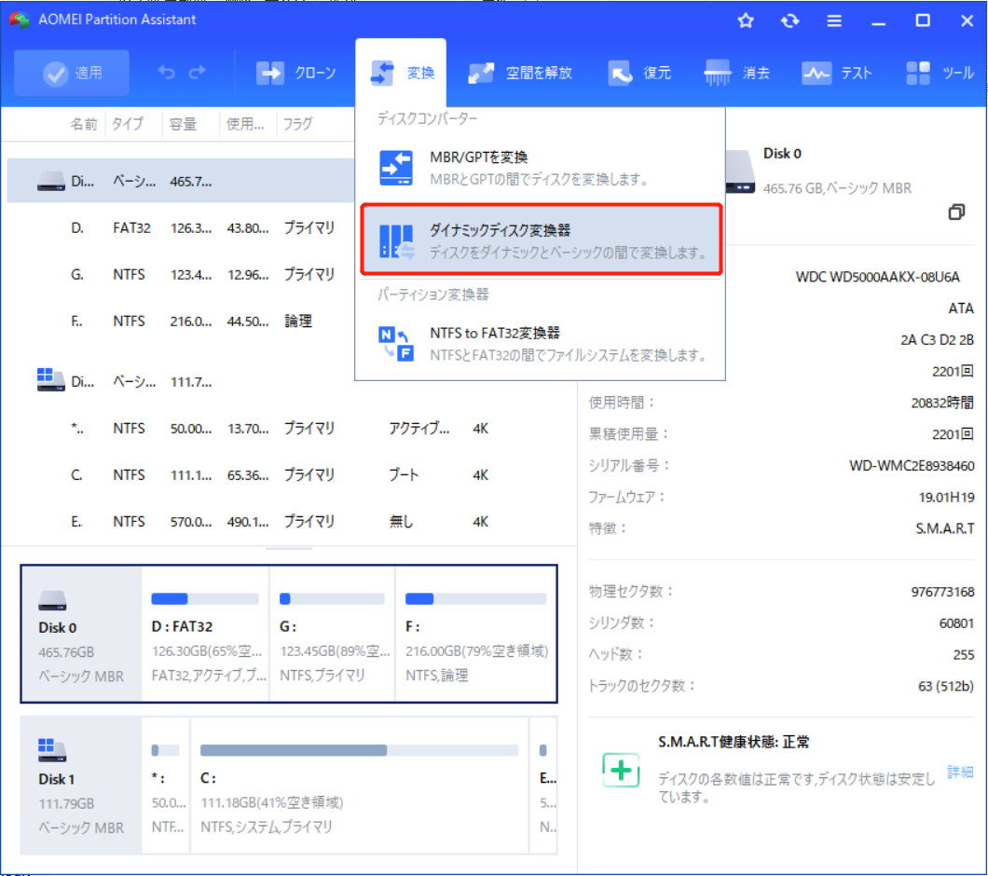The width and height of the screenshot is (988, 876).
Task: Select MBR/GPTを変換 menu entry
Action: pos(540,169)
